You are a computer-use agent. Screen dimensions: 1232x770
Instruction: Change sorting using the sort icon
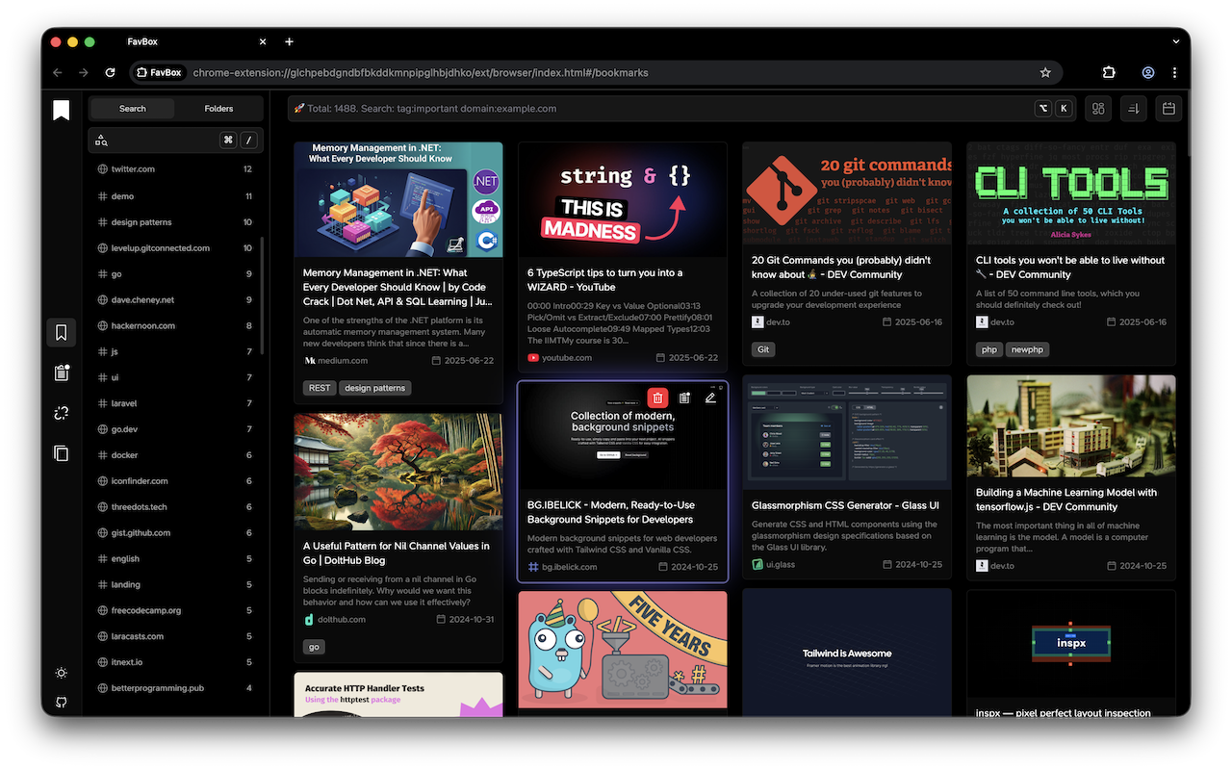coord(1133,108)
